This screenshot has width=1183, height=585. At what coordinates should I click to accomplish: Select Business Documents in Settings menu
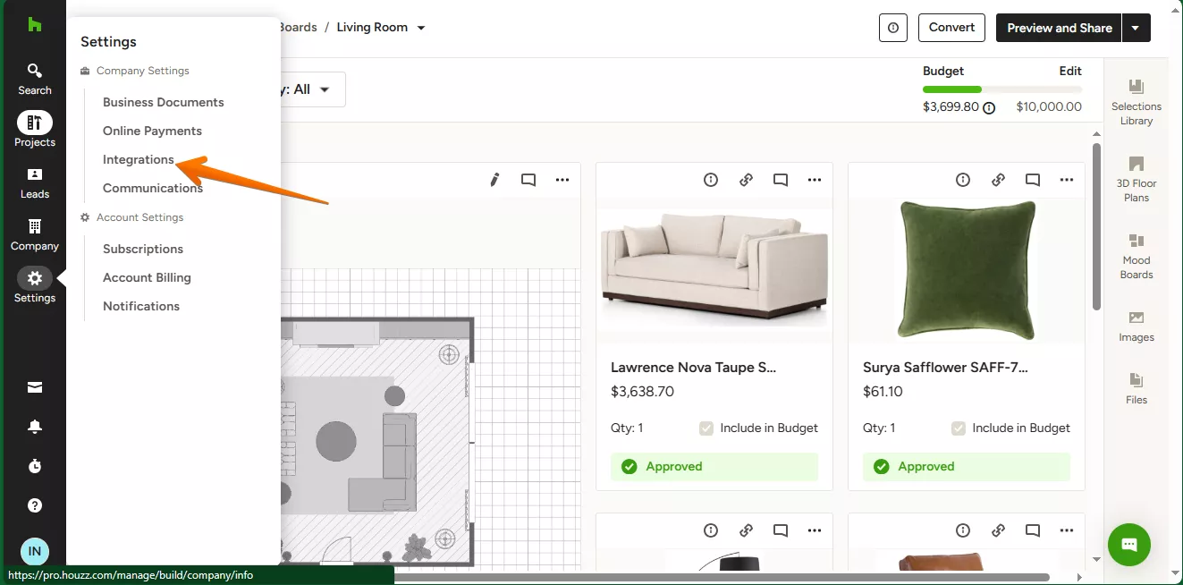[x=164, y=102]
